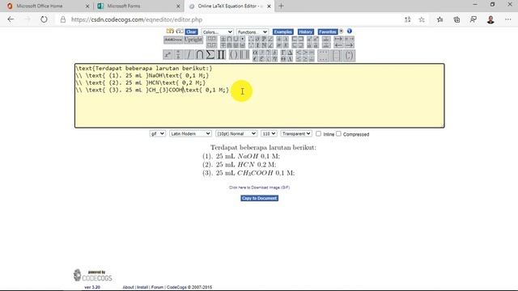Open the Favorites panel

coord(328,32)
